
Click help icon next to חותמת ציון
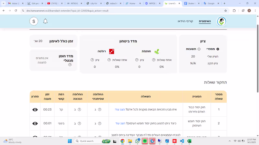(137, 60)
